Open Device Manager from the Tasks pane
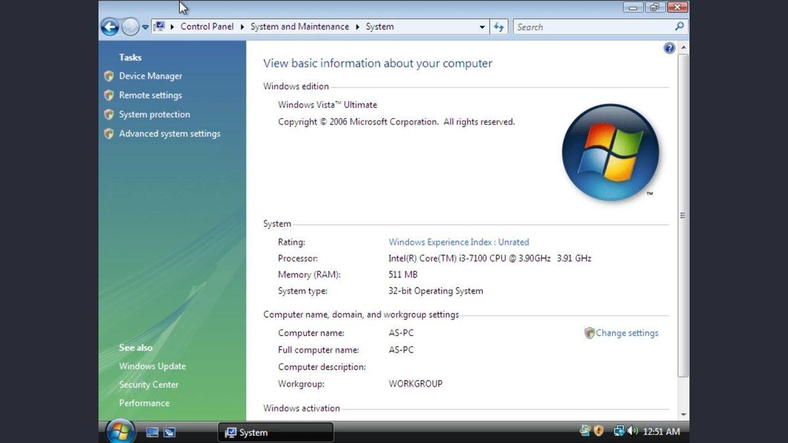 [150, 75]
